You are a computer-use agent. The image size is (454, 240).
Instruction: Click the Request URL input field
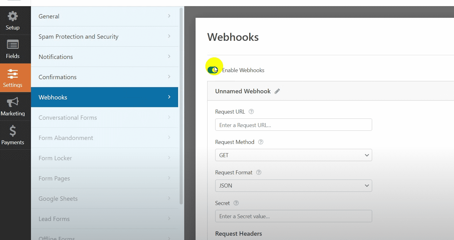click(x=293, y=125)
